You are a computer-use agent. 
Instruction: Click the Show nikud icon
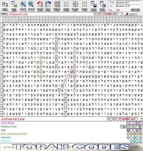pyautogui.click(x=5, y=4)
